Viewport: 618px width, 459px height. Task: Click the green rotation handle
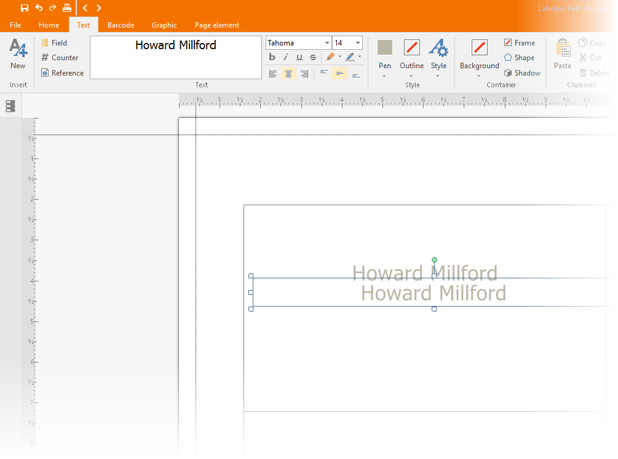tap(434, 260)
